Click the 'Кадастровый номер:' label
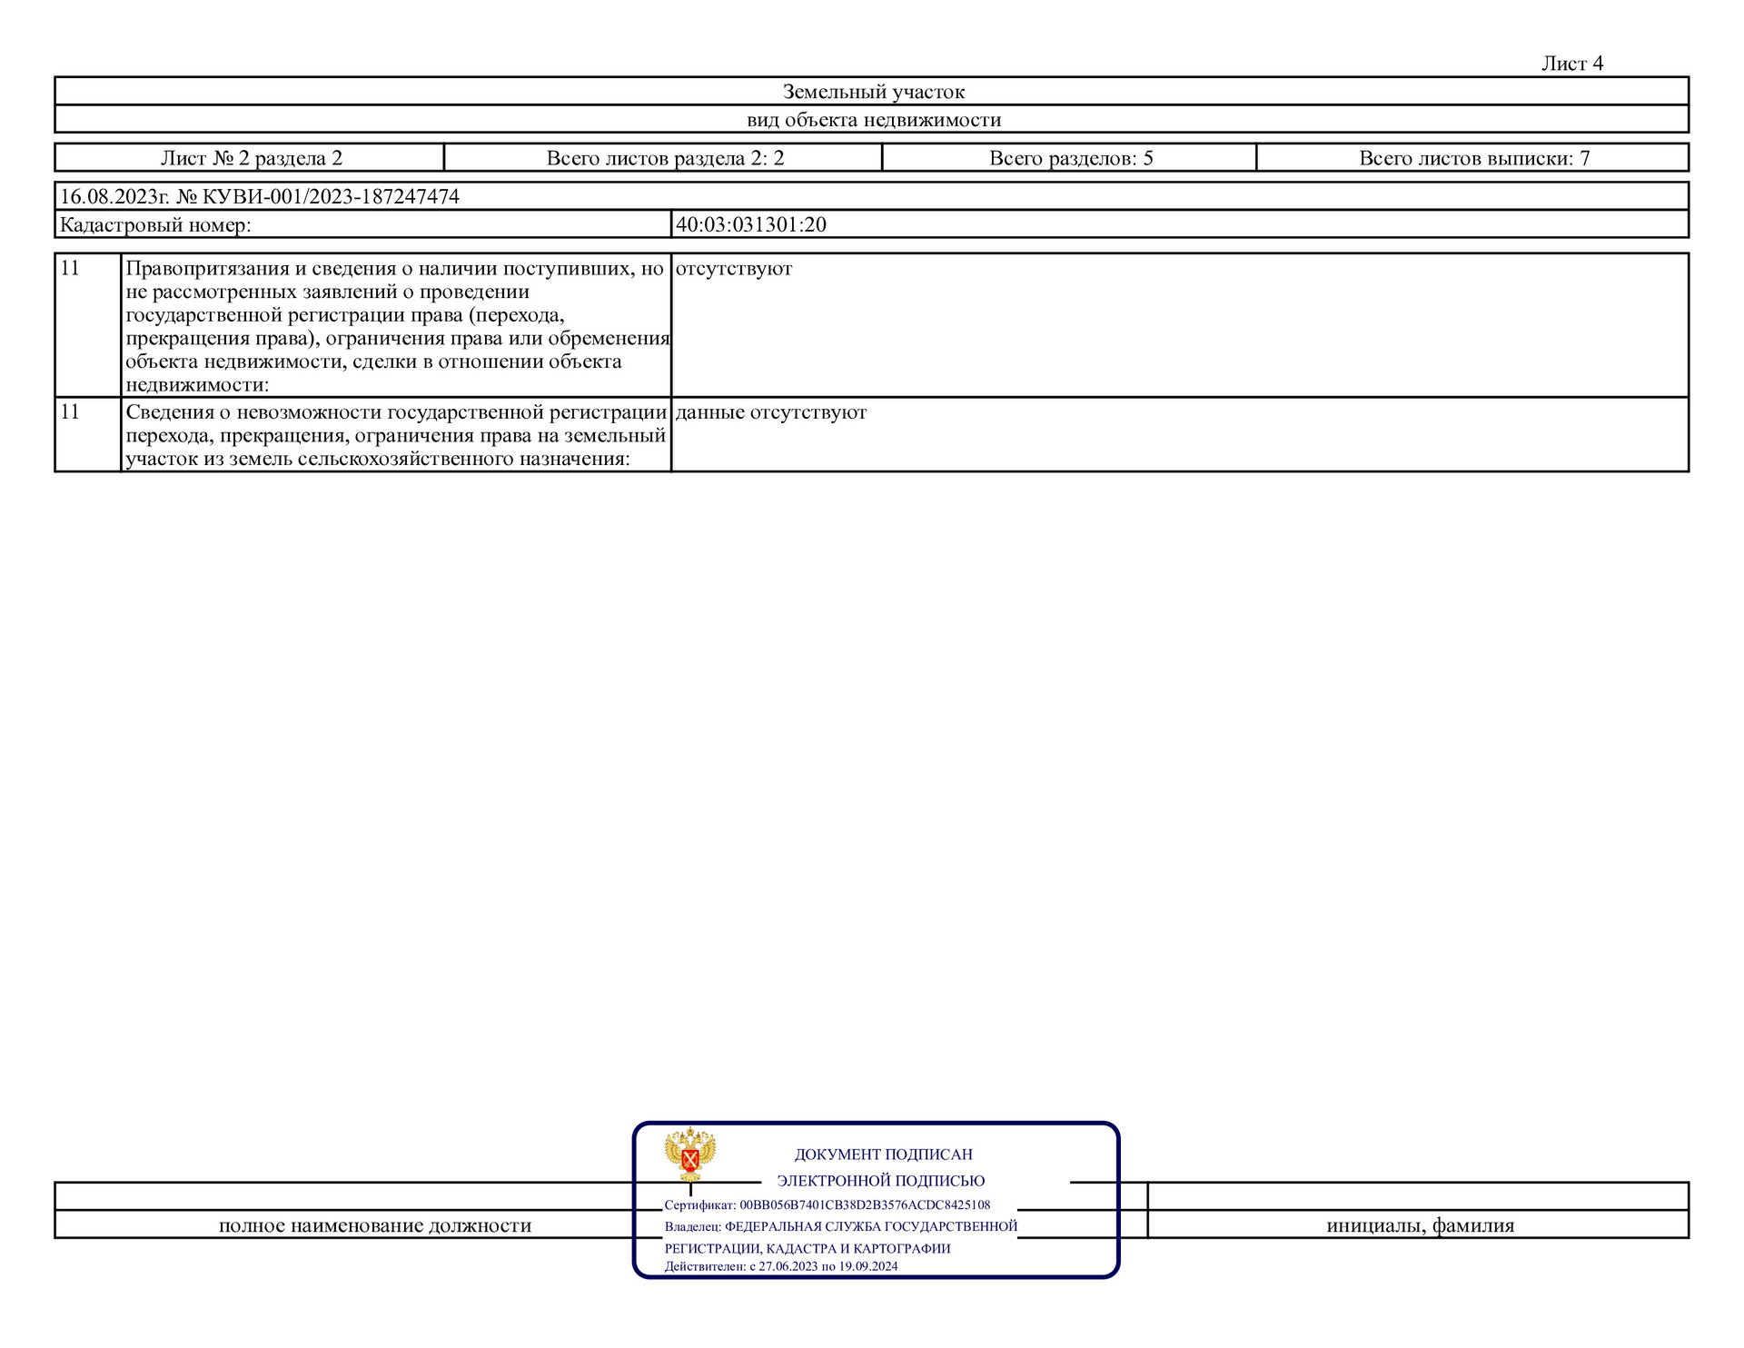 [155, 224]
